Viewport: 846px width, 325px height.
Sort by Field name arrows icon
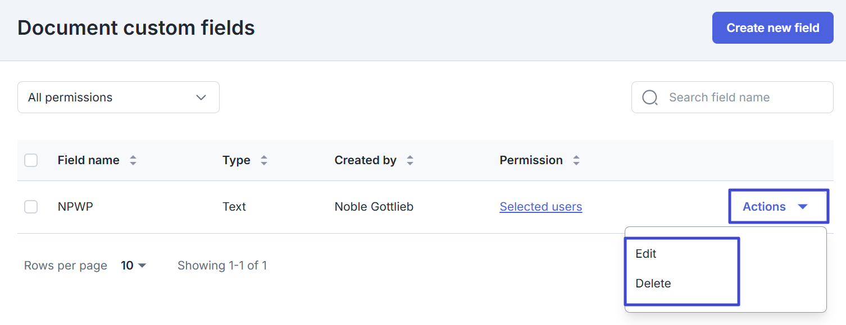[133, 160]
